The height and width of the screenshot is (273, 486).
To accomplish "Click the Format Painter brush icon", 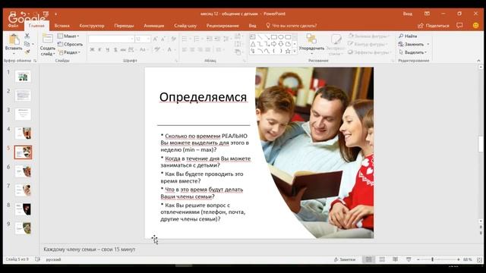I will click(x=27, y=52).
